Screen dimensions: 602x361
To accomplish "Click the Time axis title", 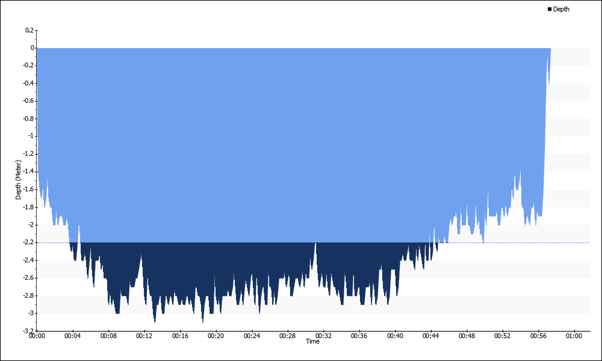I will click(x=312, y=341).
